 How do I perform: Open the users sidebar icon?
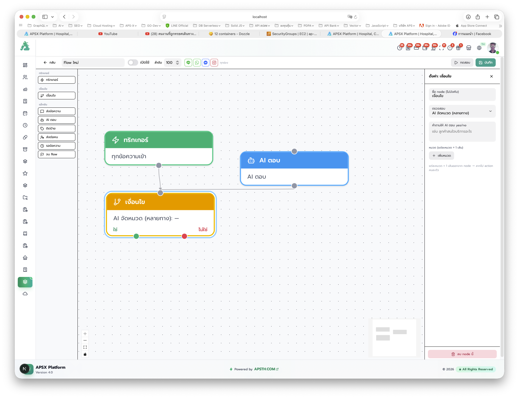click(x=25, y=77)
